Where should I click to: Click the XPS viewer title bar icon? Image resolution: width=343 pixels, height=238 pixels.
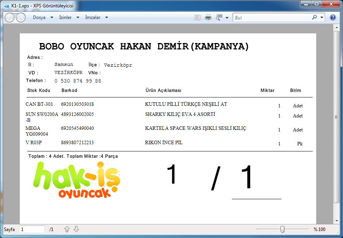(x=7, y=6)
